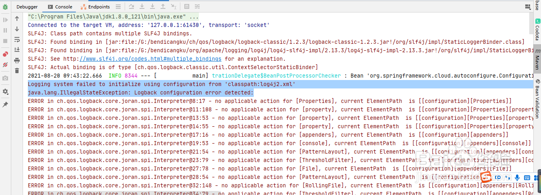Image resolution: width=541 pixels, height=195 pixels.
Task: Pin the debug tab
Action: point(5,105)
